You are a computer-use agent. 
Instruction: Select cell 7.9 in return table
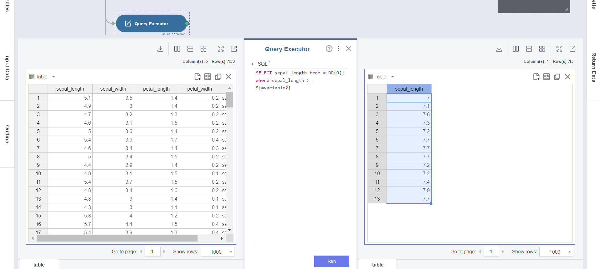[x=409, y=190]
